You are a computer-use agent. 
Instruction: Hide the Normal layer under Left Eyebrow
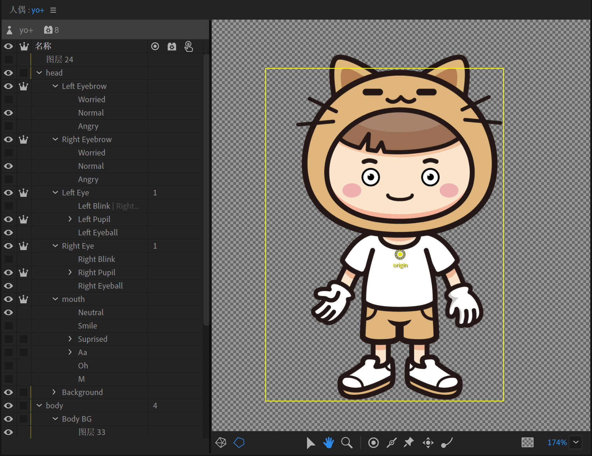[x=8, y=113]
